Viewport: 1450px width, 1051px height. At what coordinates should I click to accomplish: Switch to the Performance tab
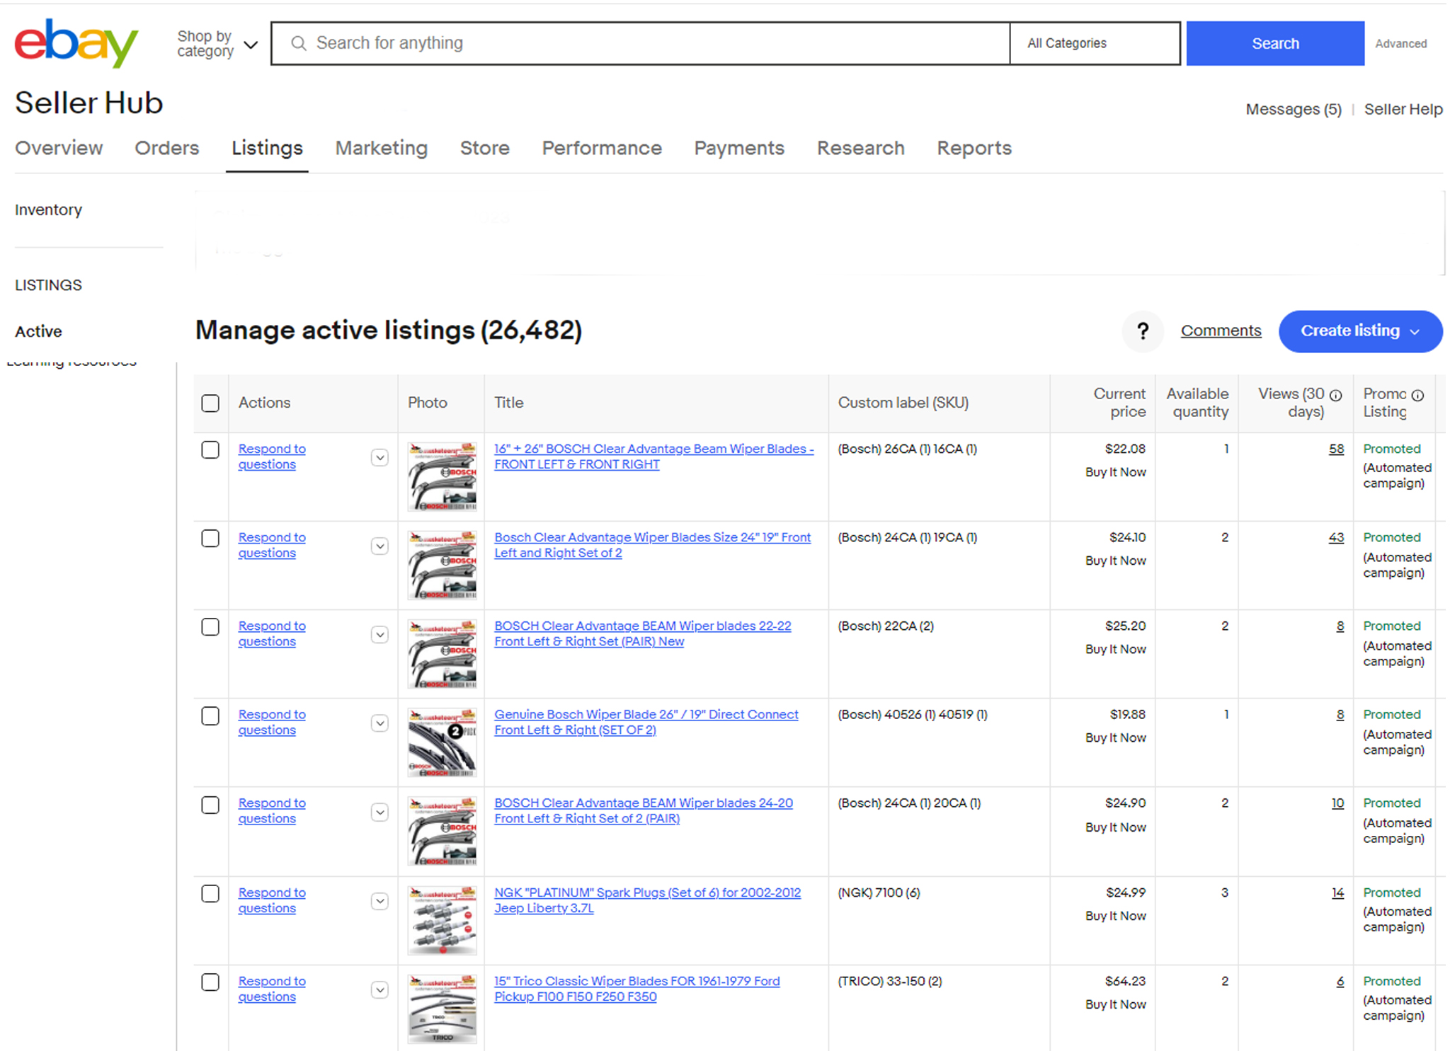(x=601, y=148)
